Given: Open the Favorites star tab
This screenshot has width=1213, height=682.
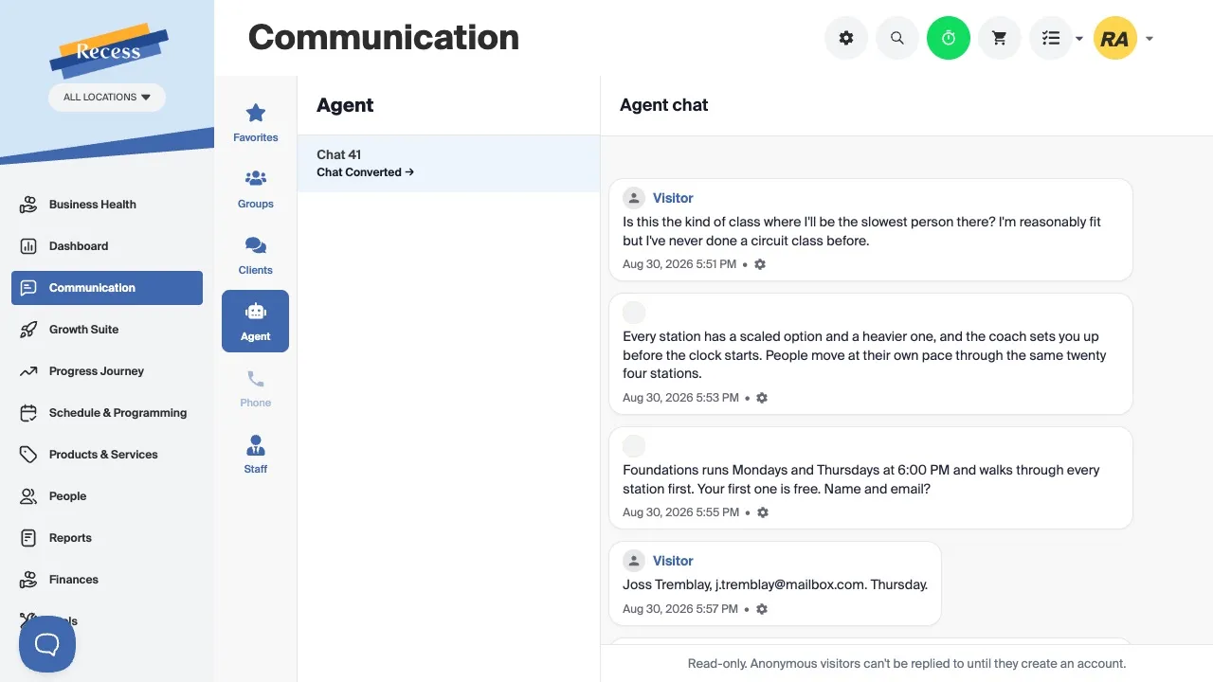Looking at the screenshot, I should [x=256, y=122].
